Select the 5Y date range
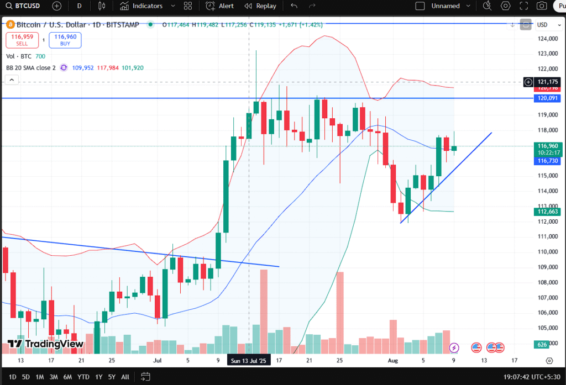The width and height of the screenshot is (566, 385). pos(112,377)
